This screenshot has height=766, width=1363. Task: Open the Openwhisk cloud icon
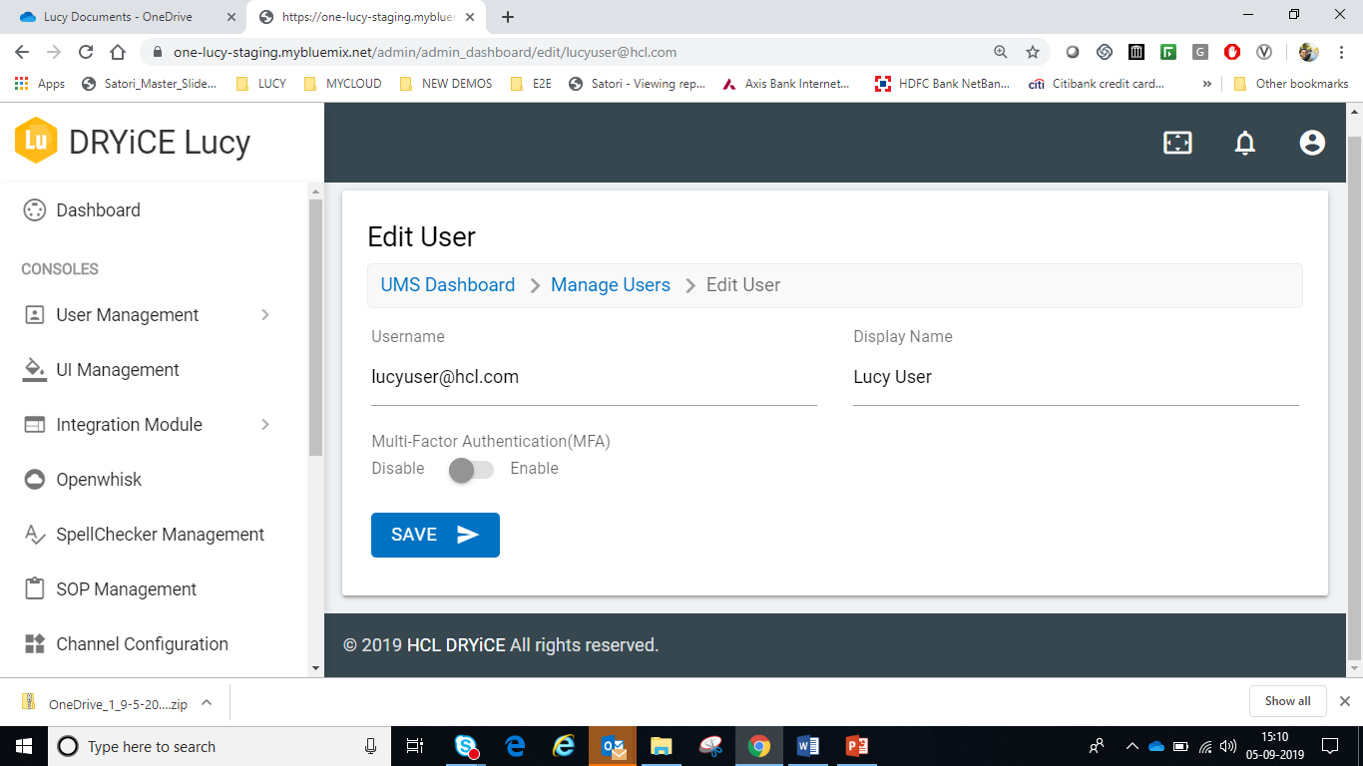35,480
